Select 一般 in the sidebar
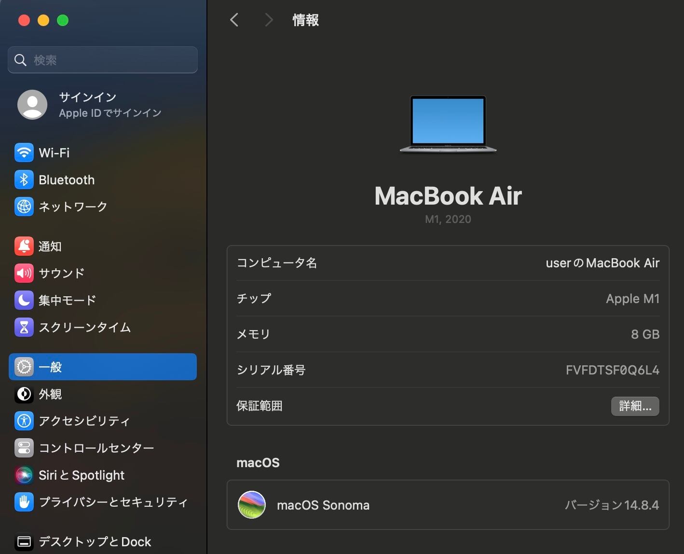This screenshot has width=684, height=554. pyautogui.click(x=103, y=367)
